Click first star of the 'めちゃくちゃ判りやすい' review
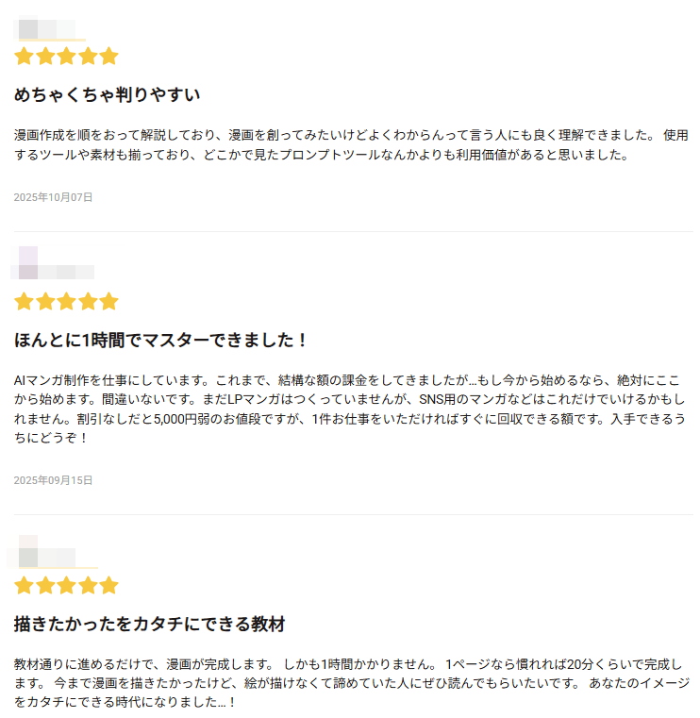 24,57
